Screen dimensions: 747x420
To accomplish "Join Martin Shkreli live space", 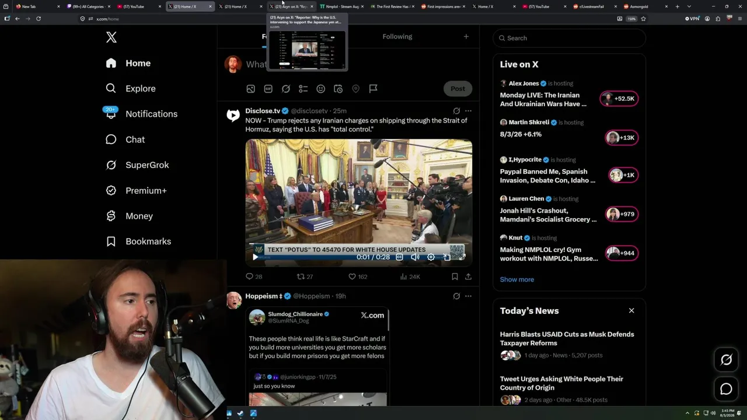I will pos(621,138).
